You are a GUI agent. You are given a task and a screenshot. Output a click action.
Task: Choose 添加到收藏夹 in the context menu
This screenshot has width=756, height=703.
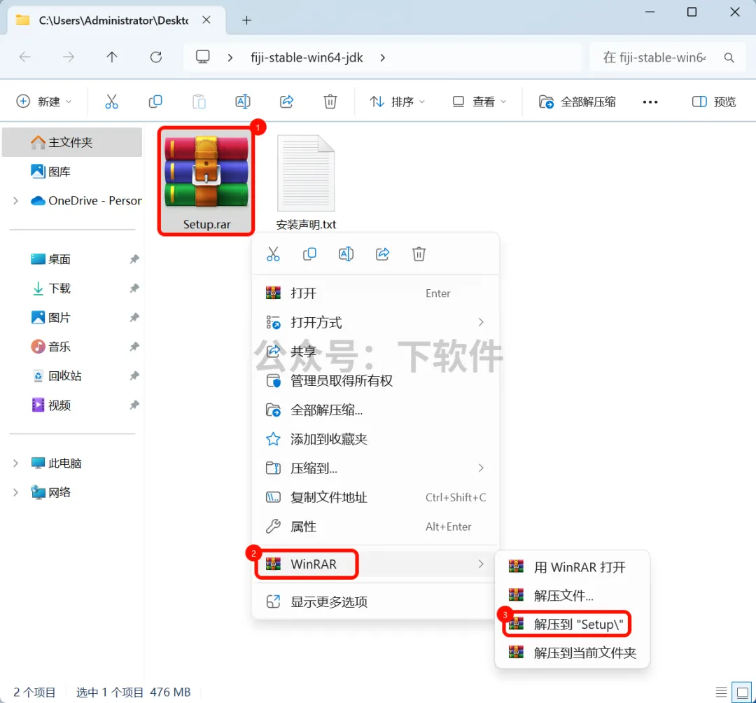click(376, 439)
